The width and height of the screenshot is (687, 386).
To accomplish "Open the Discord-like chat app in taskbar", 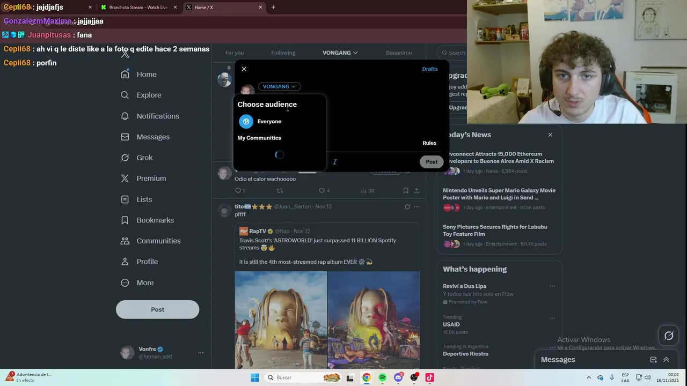I will click(398, 377).
